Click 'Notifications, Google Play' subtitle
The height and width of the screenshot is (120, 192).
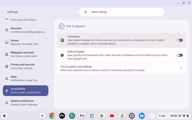[x=24, y=80]
